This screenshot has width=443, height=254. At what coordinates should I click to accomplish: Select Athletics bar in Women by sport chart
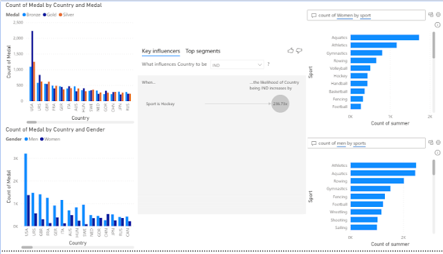pyautogui.click(x=374, y=45)
